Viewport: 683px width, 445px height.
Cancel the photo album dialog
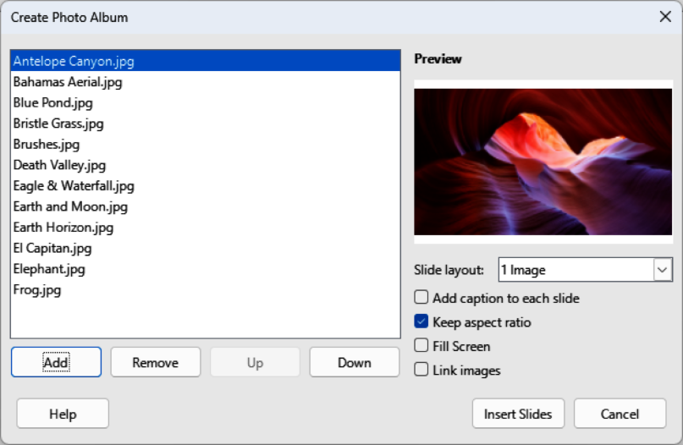tap(620, 414)
